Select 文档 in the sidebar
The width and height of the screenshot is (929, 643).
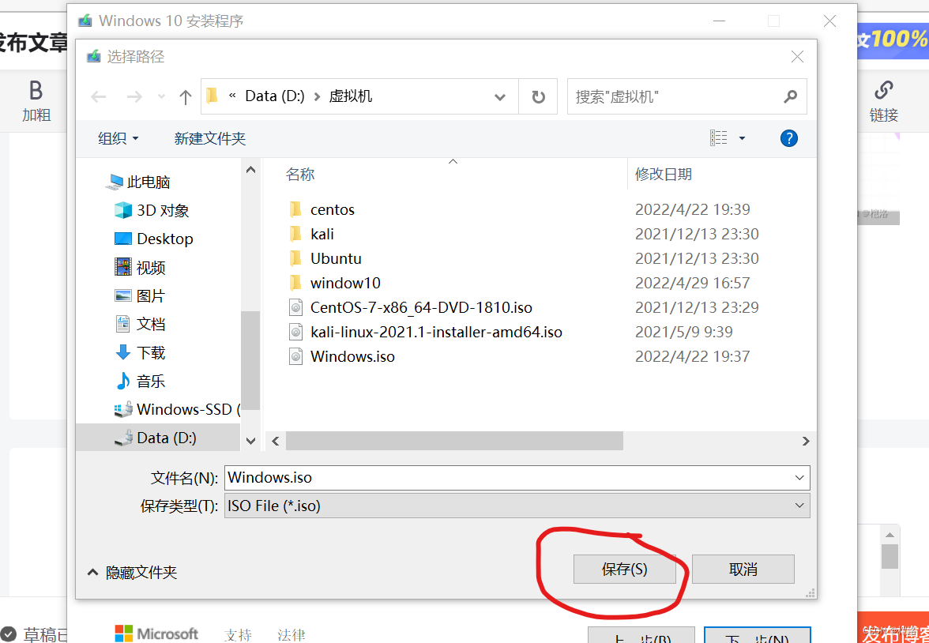click(140, 324)
